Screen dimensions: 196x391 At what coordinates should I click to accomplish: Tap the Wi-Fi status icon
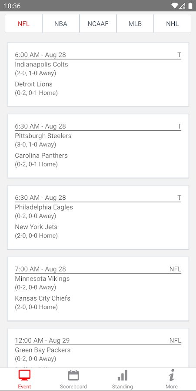point(175,6)
